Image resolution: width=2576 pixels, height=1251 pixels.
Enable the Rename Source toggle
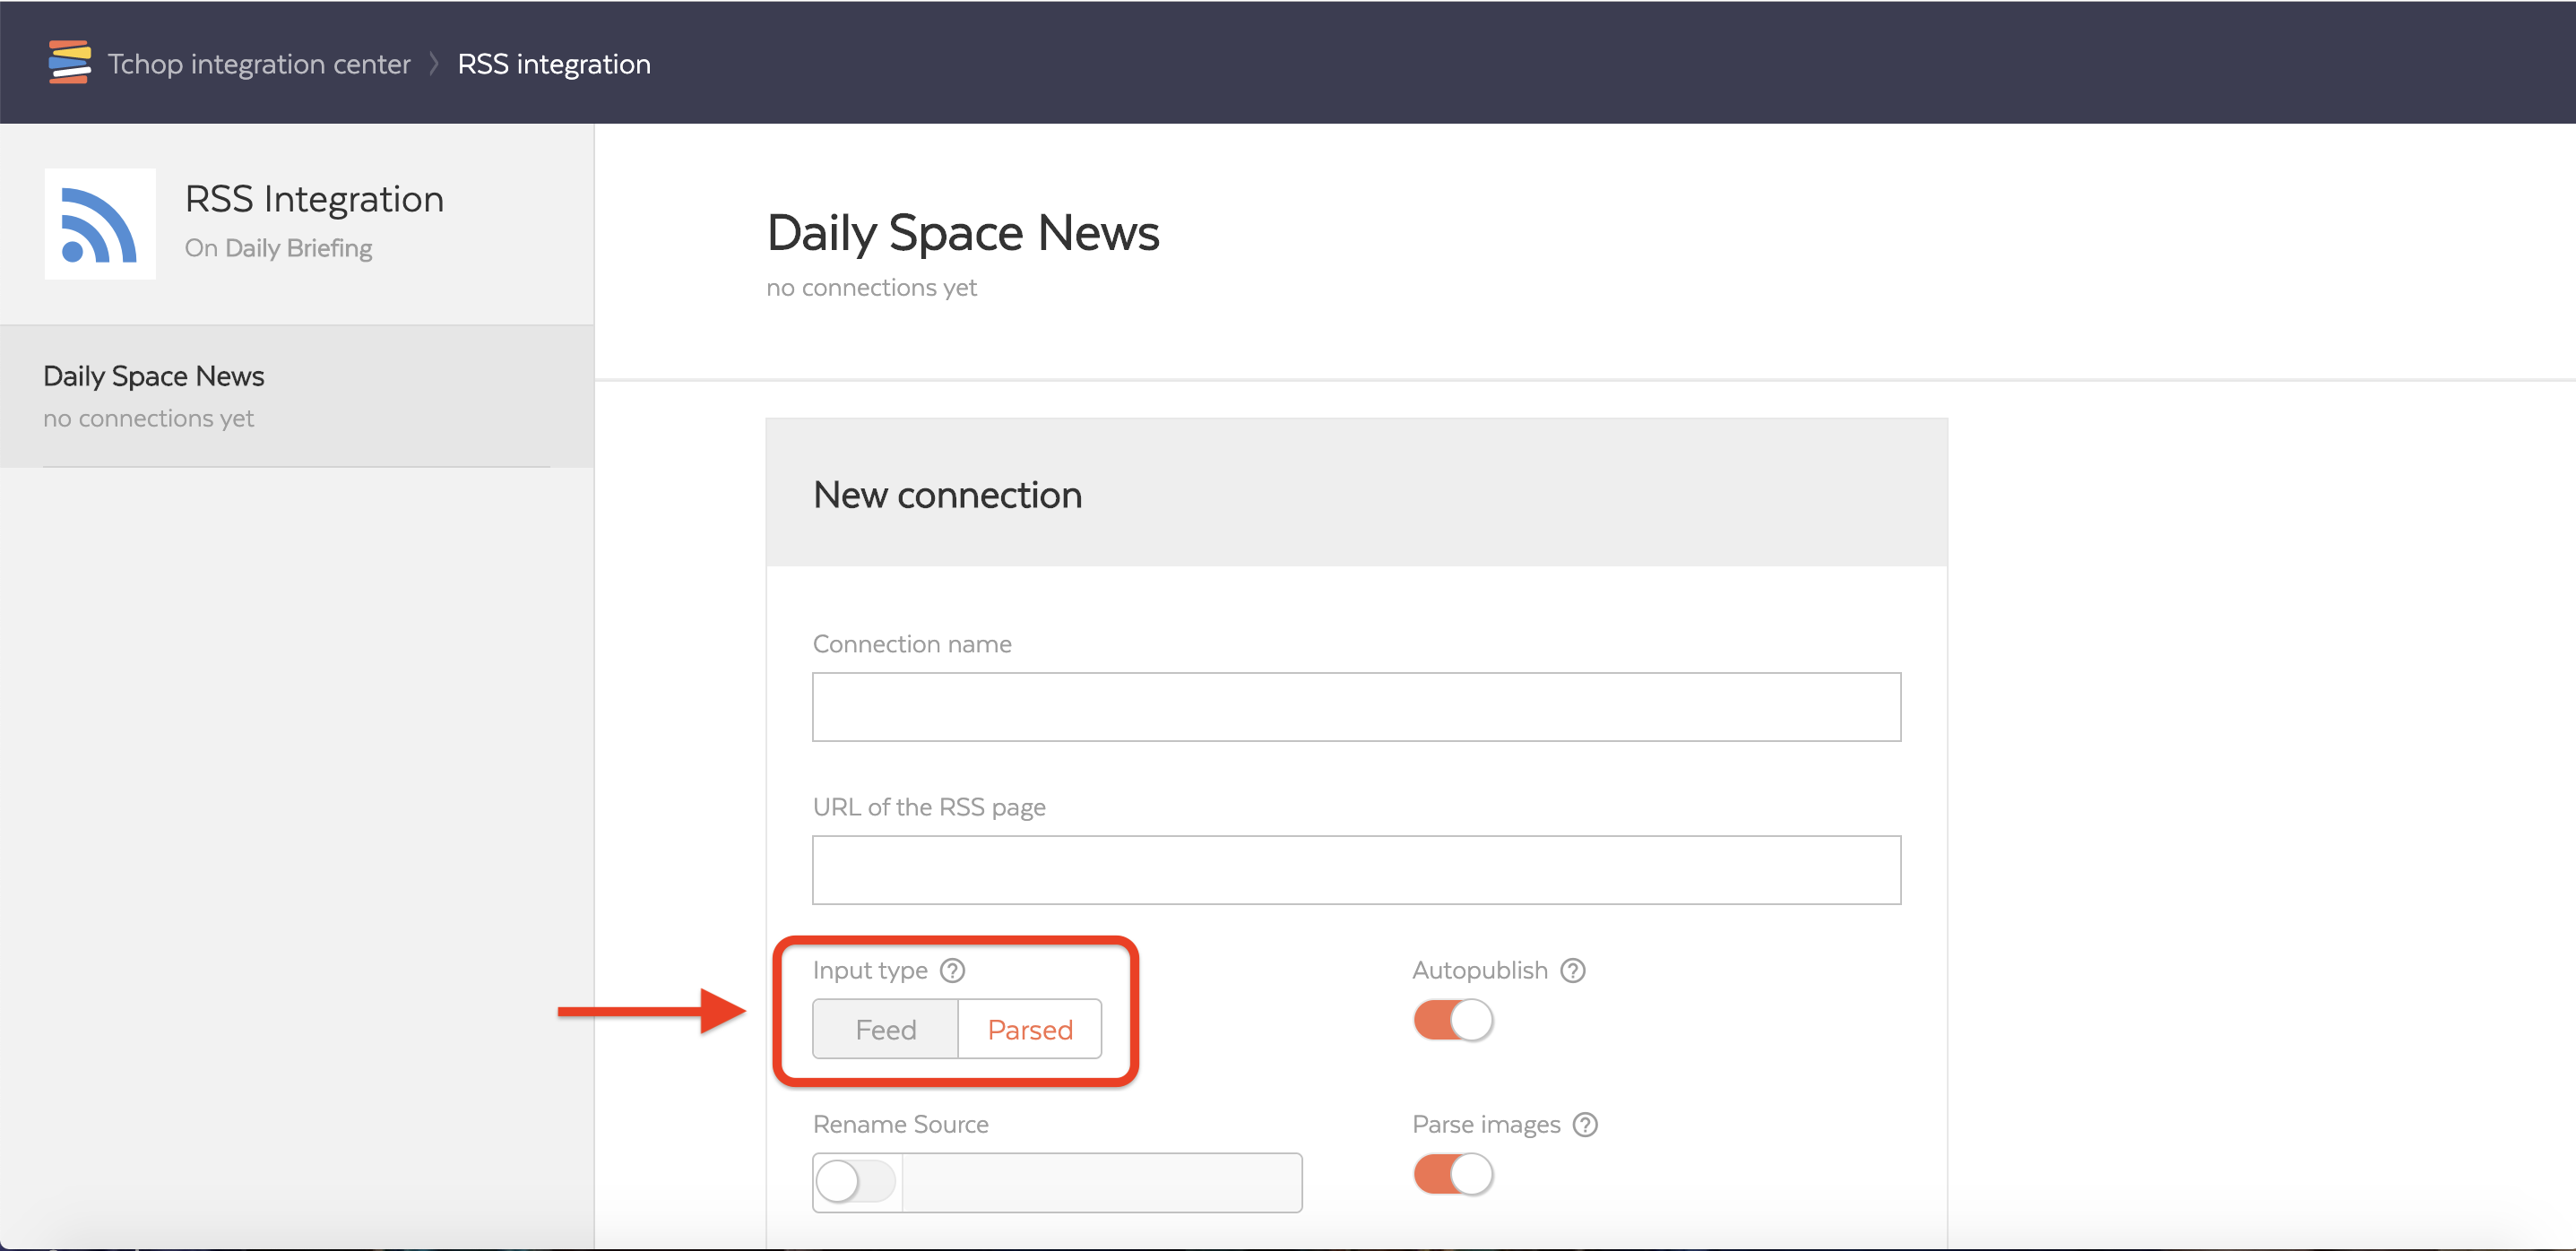coord(855,1181)
